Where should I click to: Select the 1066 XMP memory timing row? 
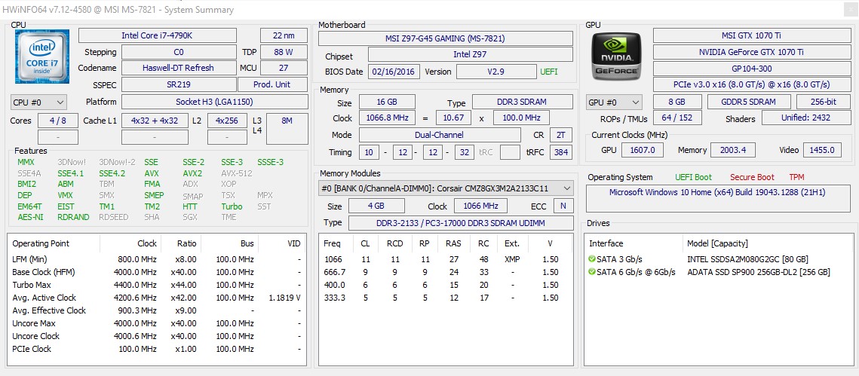[x=446, y=259]
